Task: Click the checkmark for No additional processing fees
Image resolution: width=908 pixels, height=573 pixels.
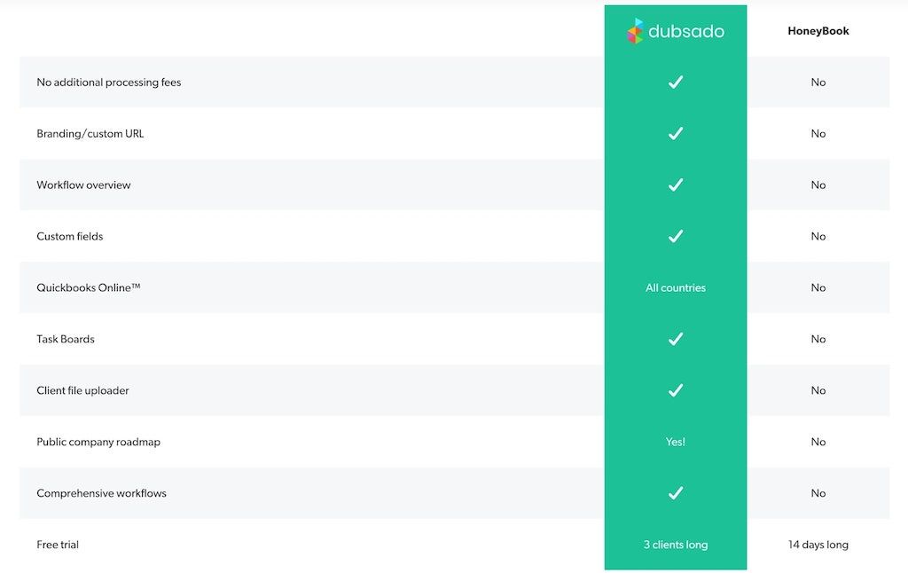Action: click(x=676, y=82)
